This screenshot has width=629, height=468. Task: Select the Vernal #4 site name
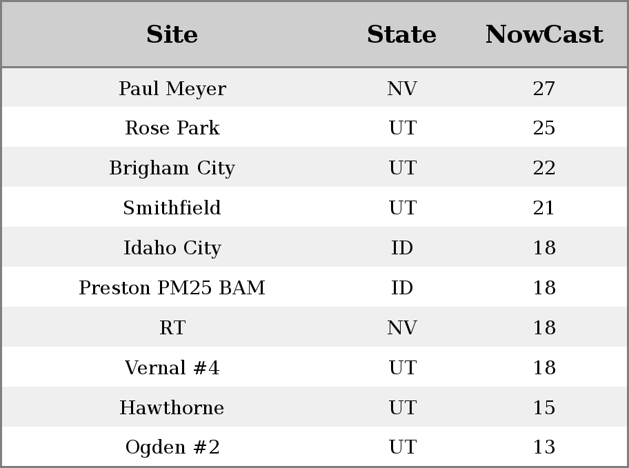point(172,368)
